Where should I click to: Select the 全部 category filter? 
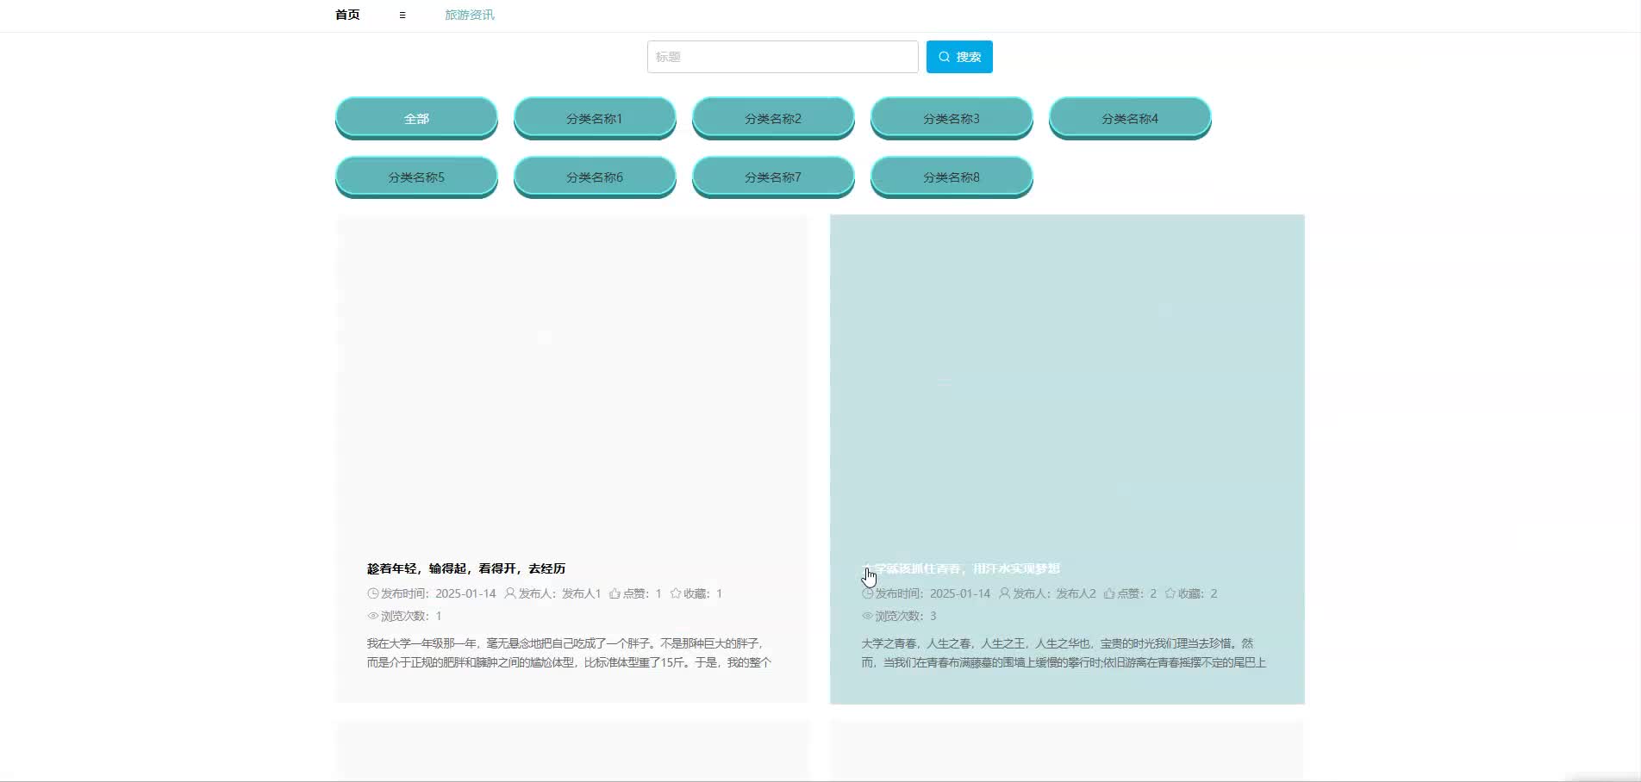point(416,118)
